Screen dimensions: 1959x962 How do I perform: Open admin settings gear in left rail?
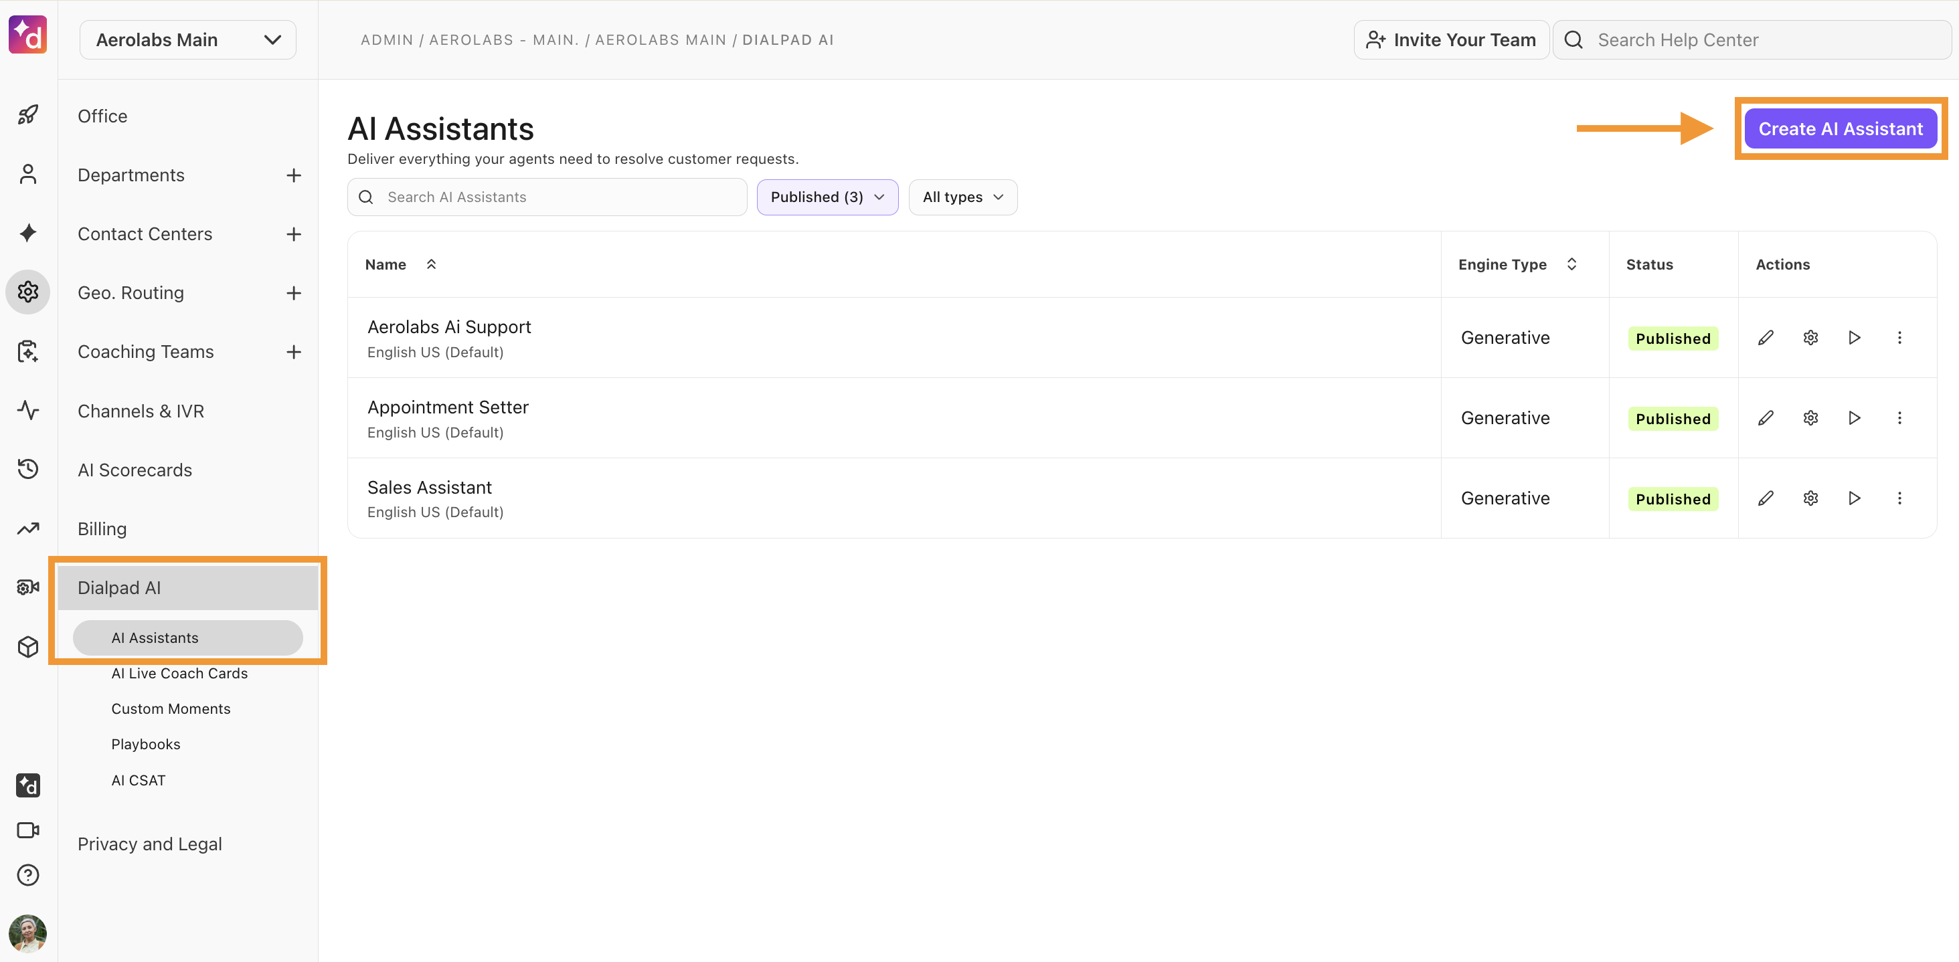point(28,292)
